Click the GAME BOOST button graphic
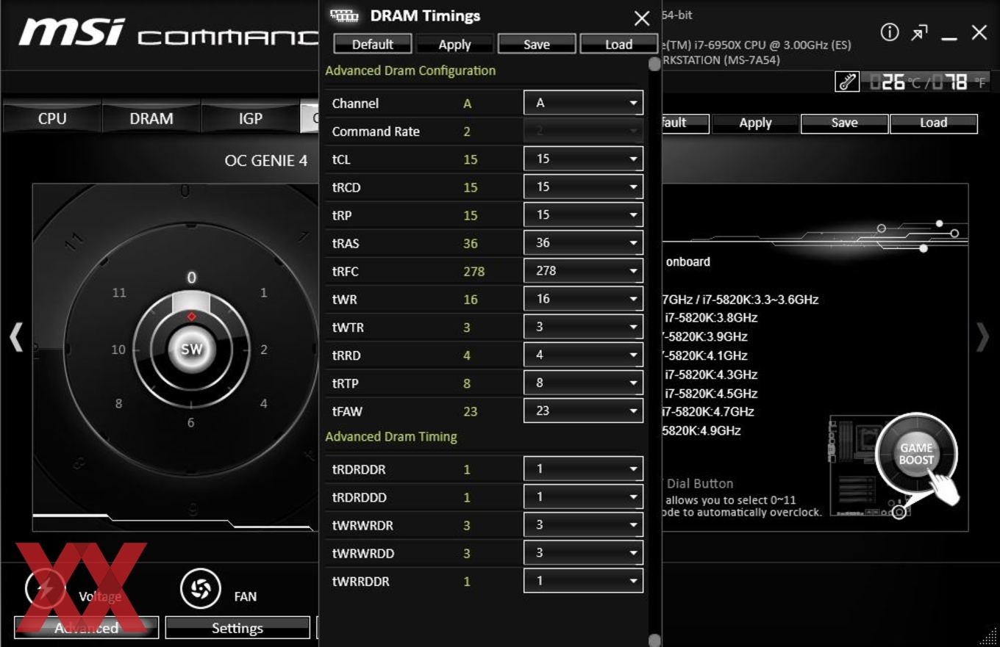 pos(917,454)
